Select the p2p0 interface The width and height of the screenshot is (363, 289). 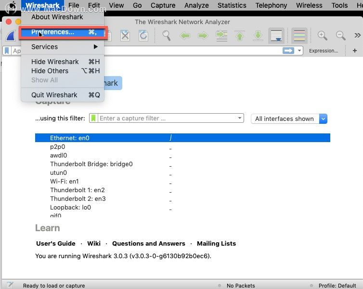(182, 147)
